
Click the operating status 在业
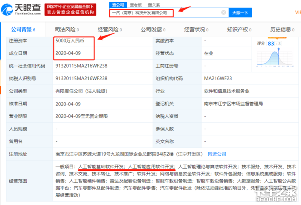(209, 53)
